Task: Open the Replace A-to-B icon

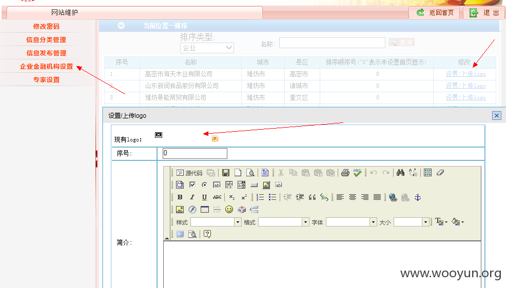Action: (413, 173)
